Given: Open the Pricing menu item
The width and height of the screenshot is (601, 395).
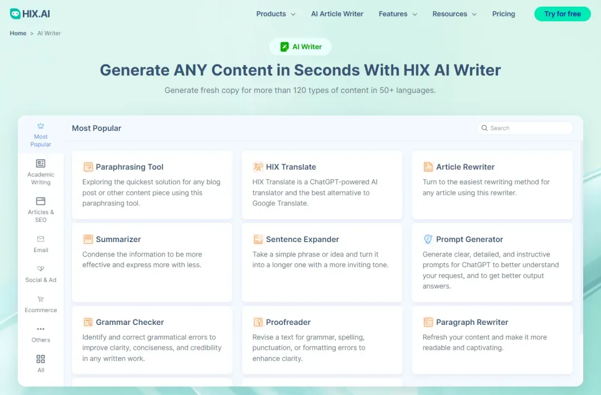Looking at the screenshot, I should [x=504, y=14].
